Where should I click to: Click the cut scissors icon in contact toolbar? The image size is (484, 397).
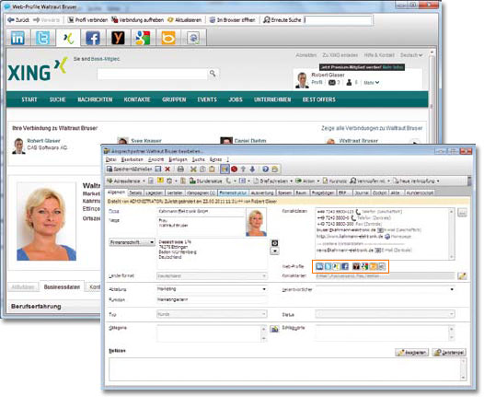(x=193, y=169)
